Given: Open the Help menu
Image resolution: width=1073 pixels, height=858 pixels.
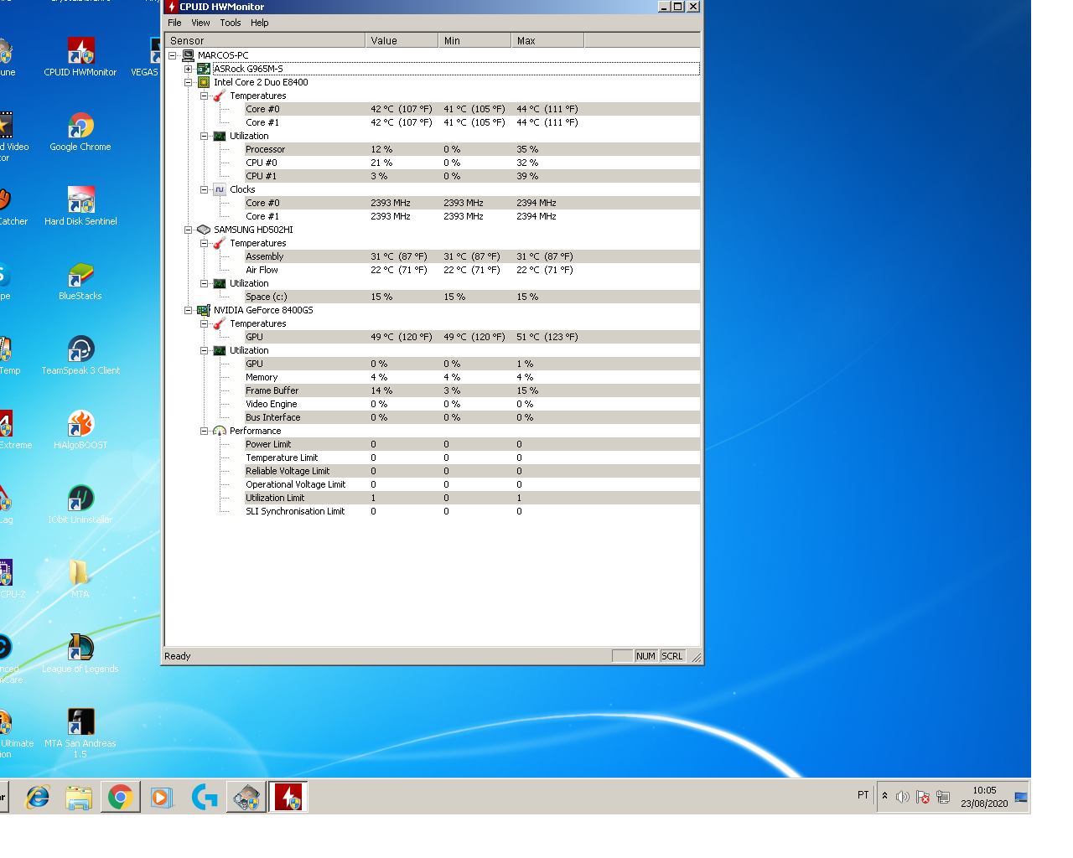Looking at the screenshot, I should tap(260, 23).
